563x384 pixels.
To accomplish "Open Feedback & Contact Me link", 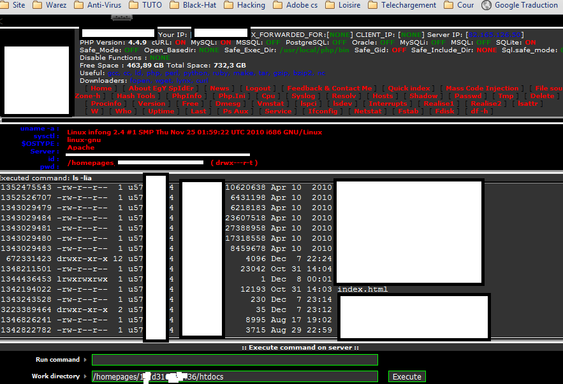I will pyautogui.click(x=330, y=89).
